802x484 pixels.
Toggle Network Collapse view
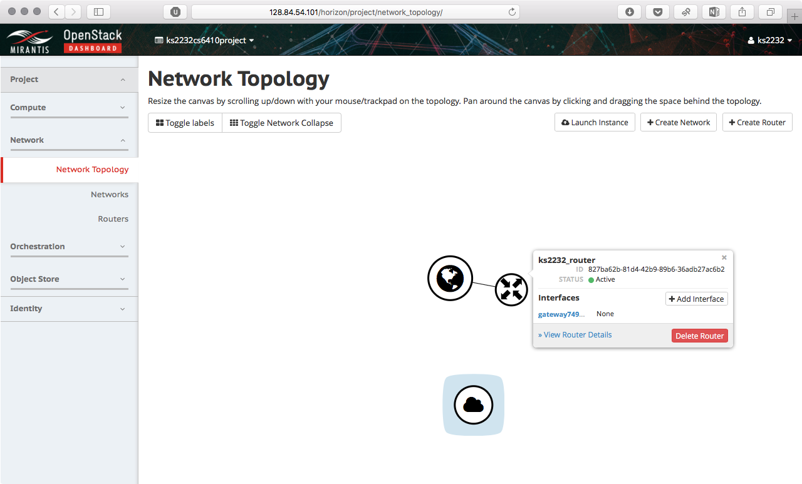coord(281,123)
